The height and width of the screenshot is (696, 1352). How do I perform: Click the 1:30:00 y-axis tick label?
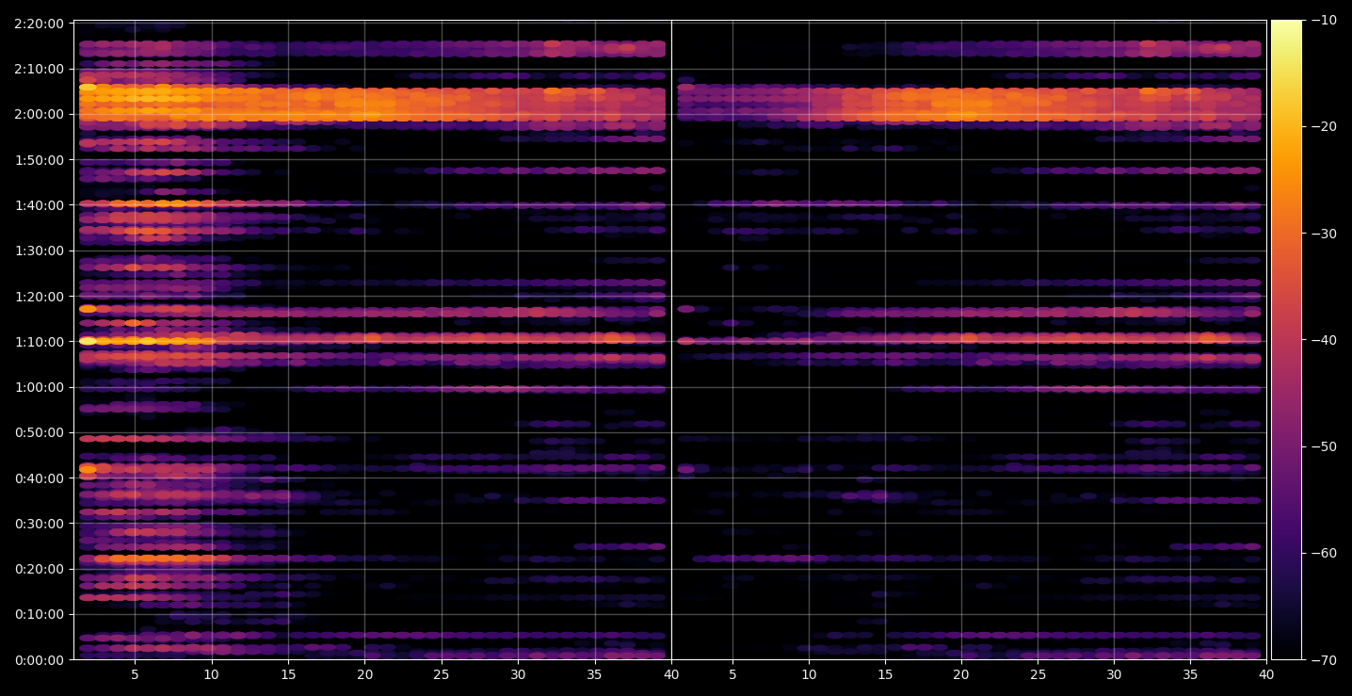(x=40, y=251)
